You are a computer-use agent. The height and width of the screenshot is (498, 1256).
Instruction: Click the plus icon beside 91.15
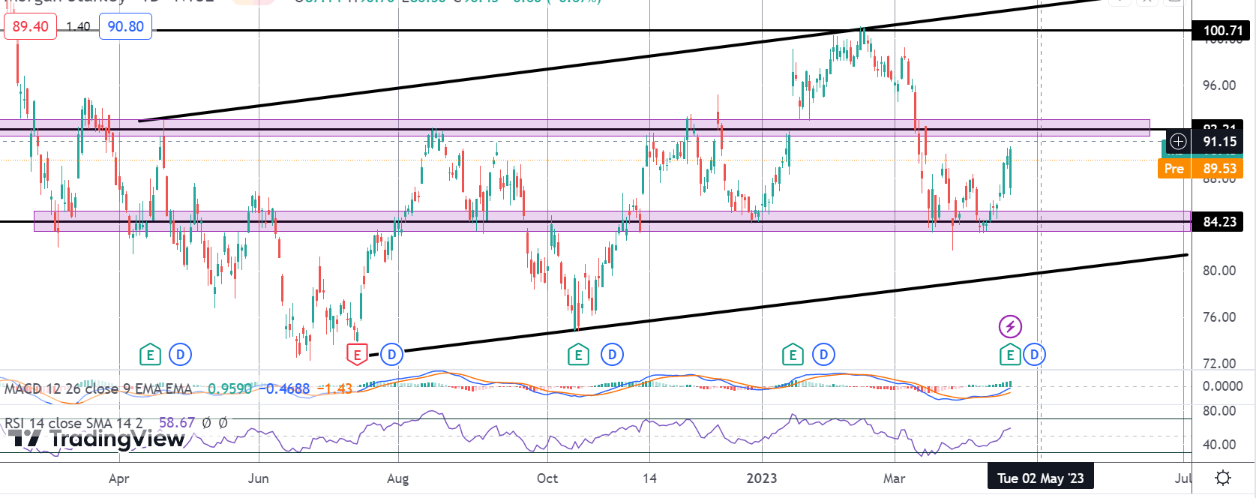pyautogui.click(x=1178, y=142)
